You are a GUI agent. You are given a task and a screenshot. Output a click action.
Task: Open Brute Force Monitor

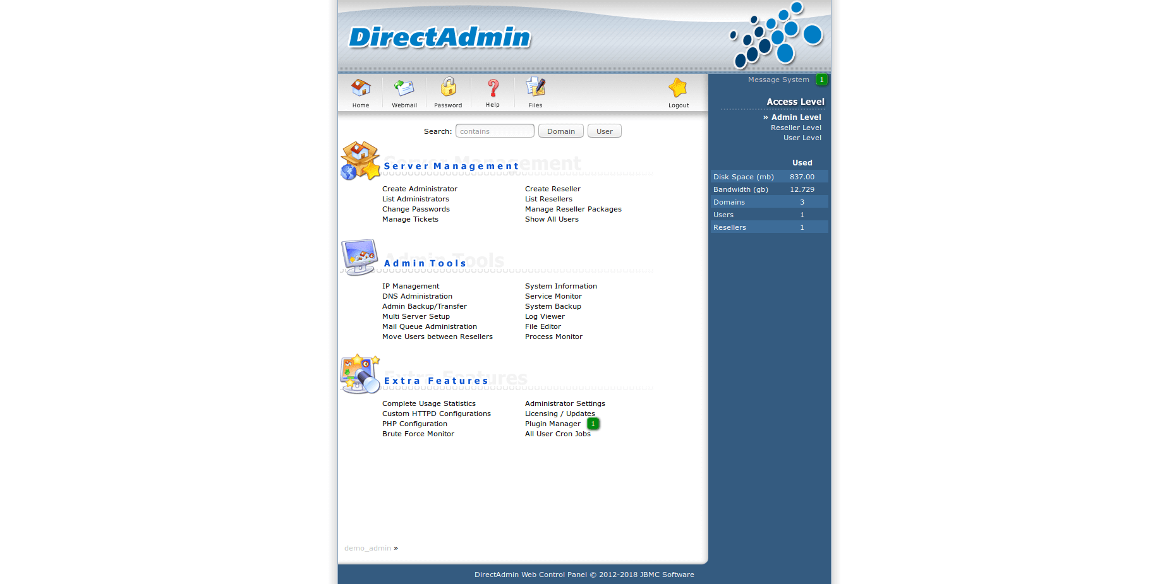pyautogui.click(x=418, y=434)
